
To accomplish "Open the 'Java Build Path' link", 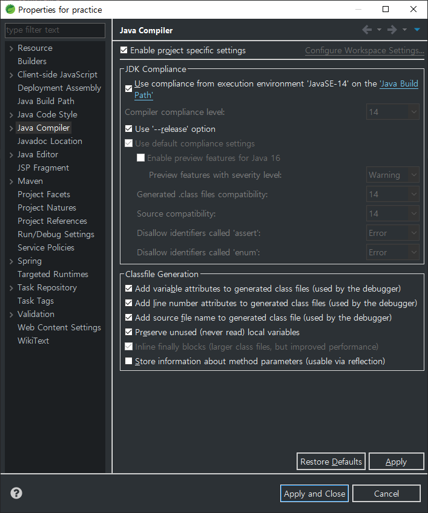I will point(399,83).
